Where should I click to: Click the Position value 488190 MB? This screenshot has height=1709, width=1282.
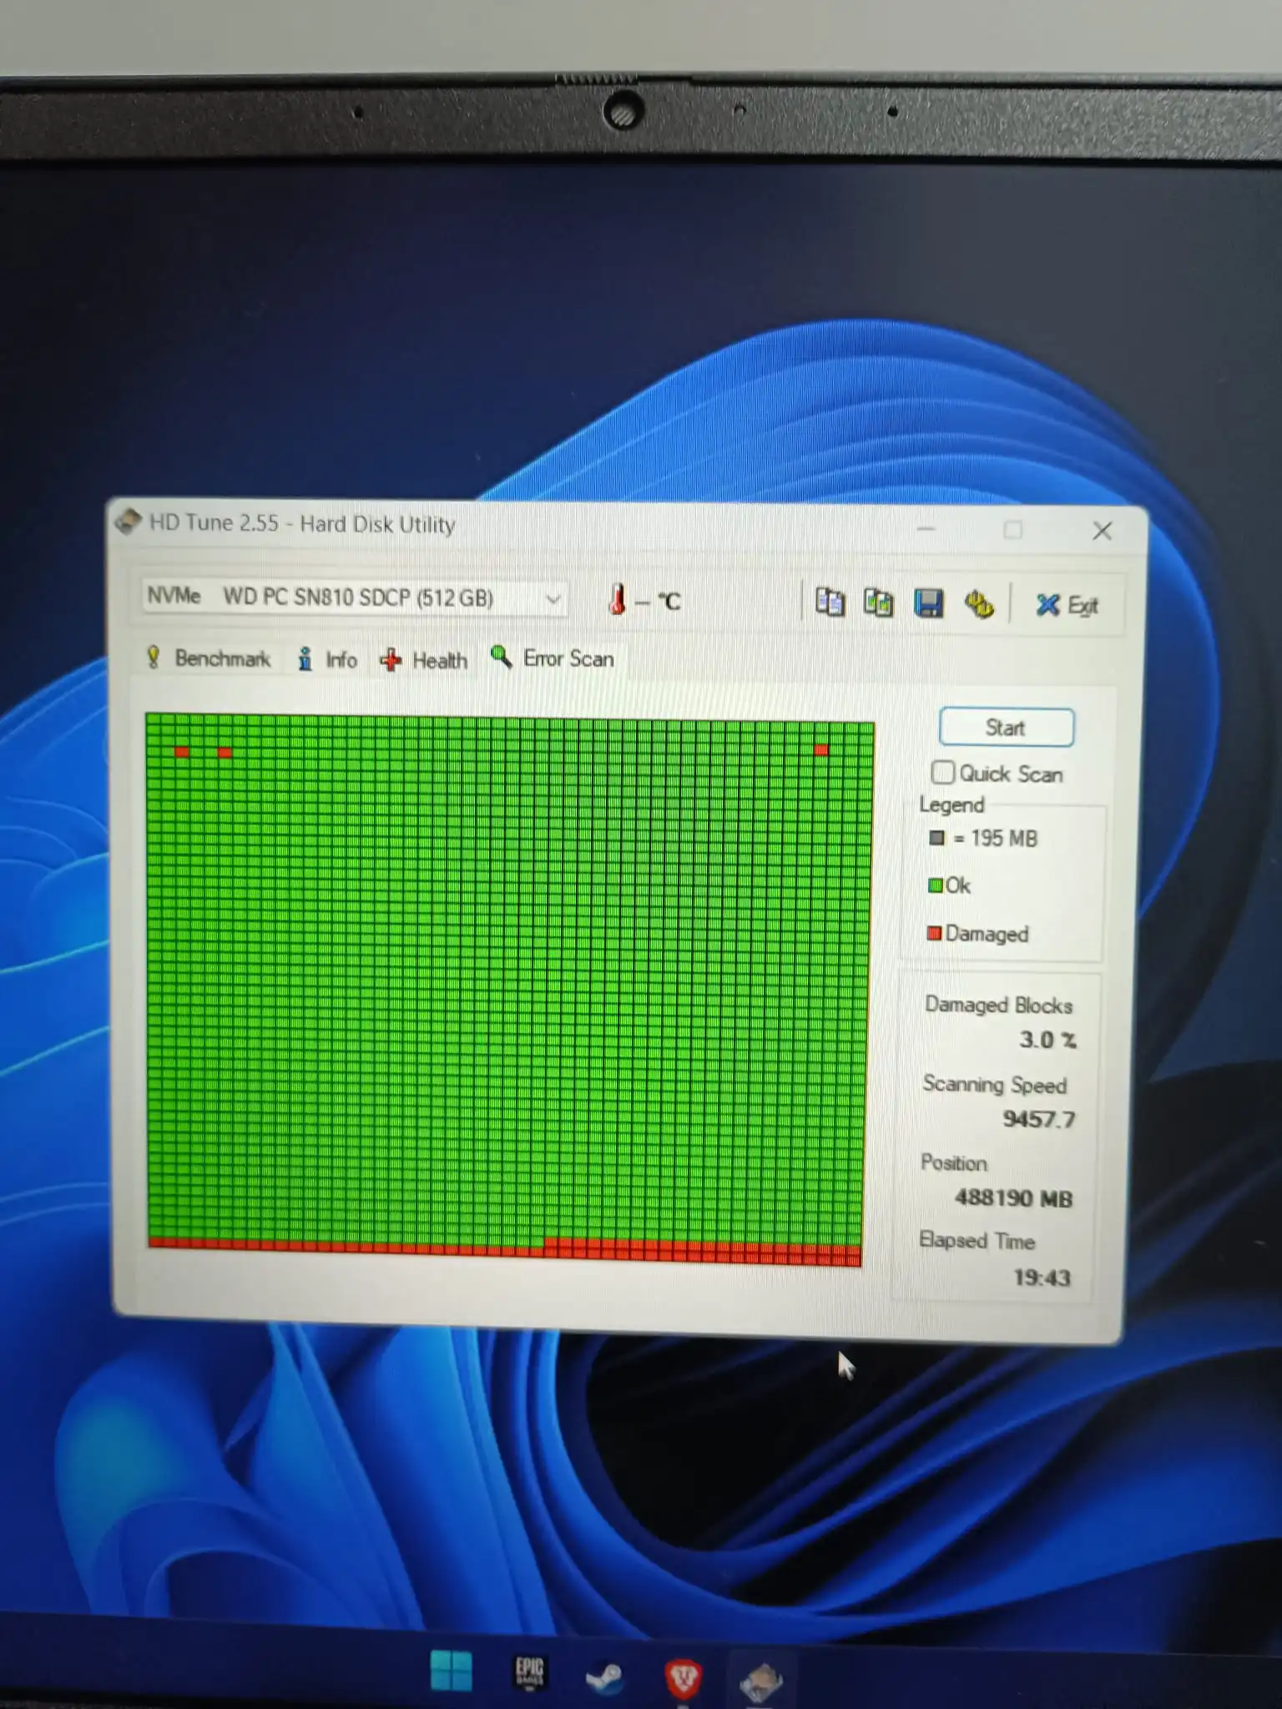point(1013,1198)
